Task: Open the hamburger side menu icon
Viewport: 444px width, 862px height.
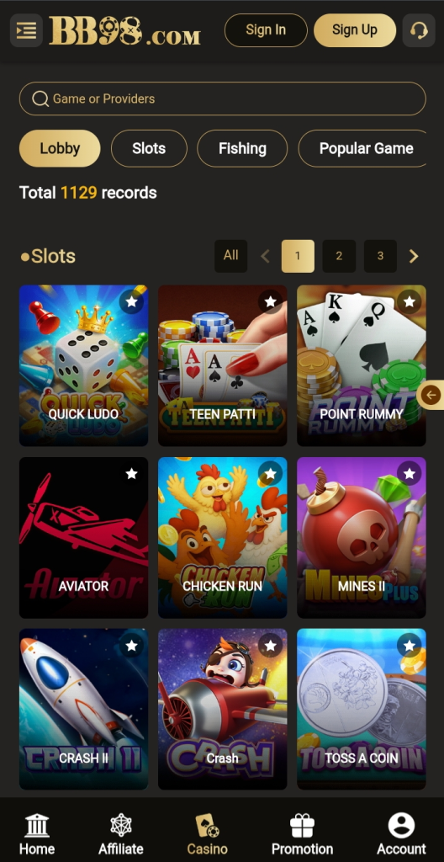Action: point(26,30)
